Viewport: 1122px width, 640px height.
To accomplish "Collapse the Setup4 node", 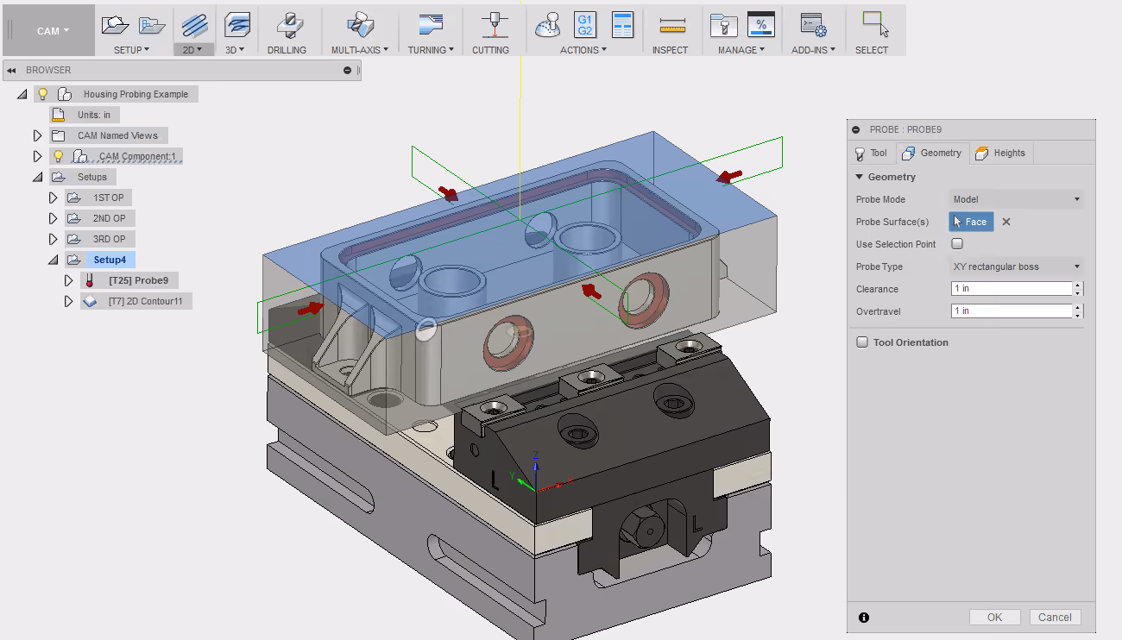I will [x=54, y=260].
